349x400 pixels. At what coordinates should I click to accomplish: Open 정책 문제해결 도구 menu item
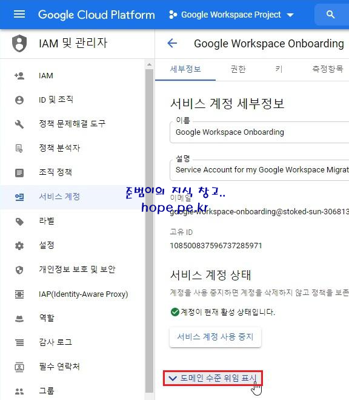click(x=73, y=124)
